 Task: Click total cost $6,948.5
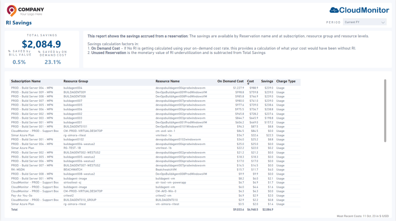(x=253, y=210)
